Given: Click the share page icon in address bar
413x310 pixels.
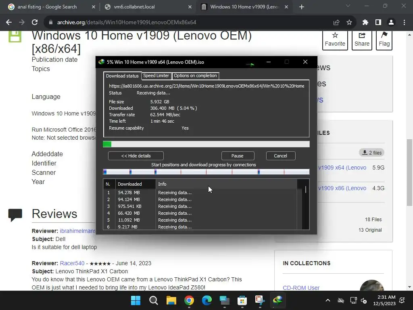Looking at the screenshot, I should coord(336,23).
